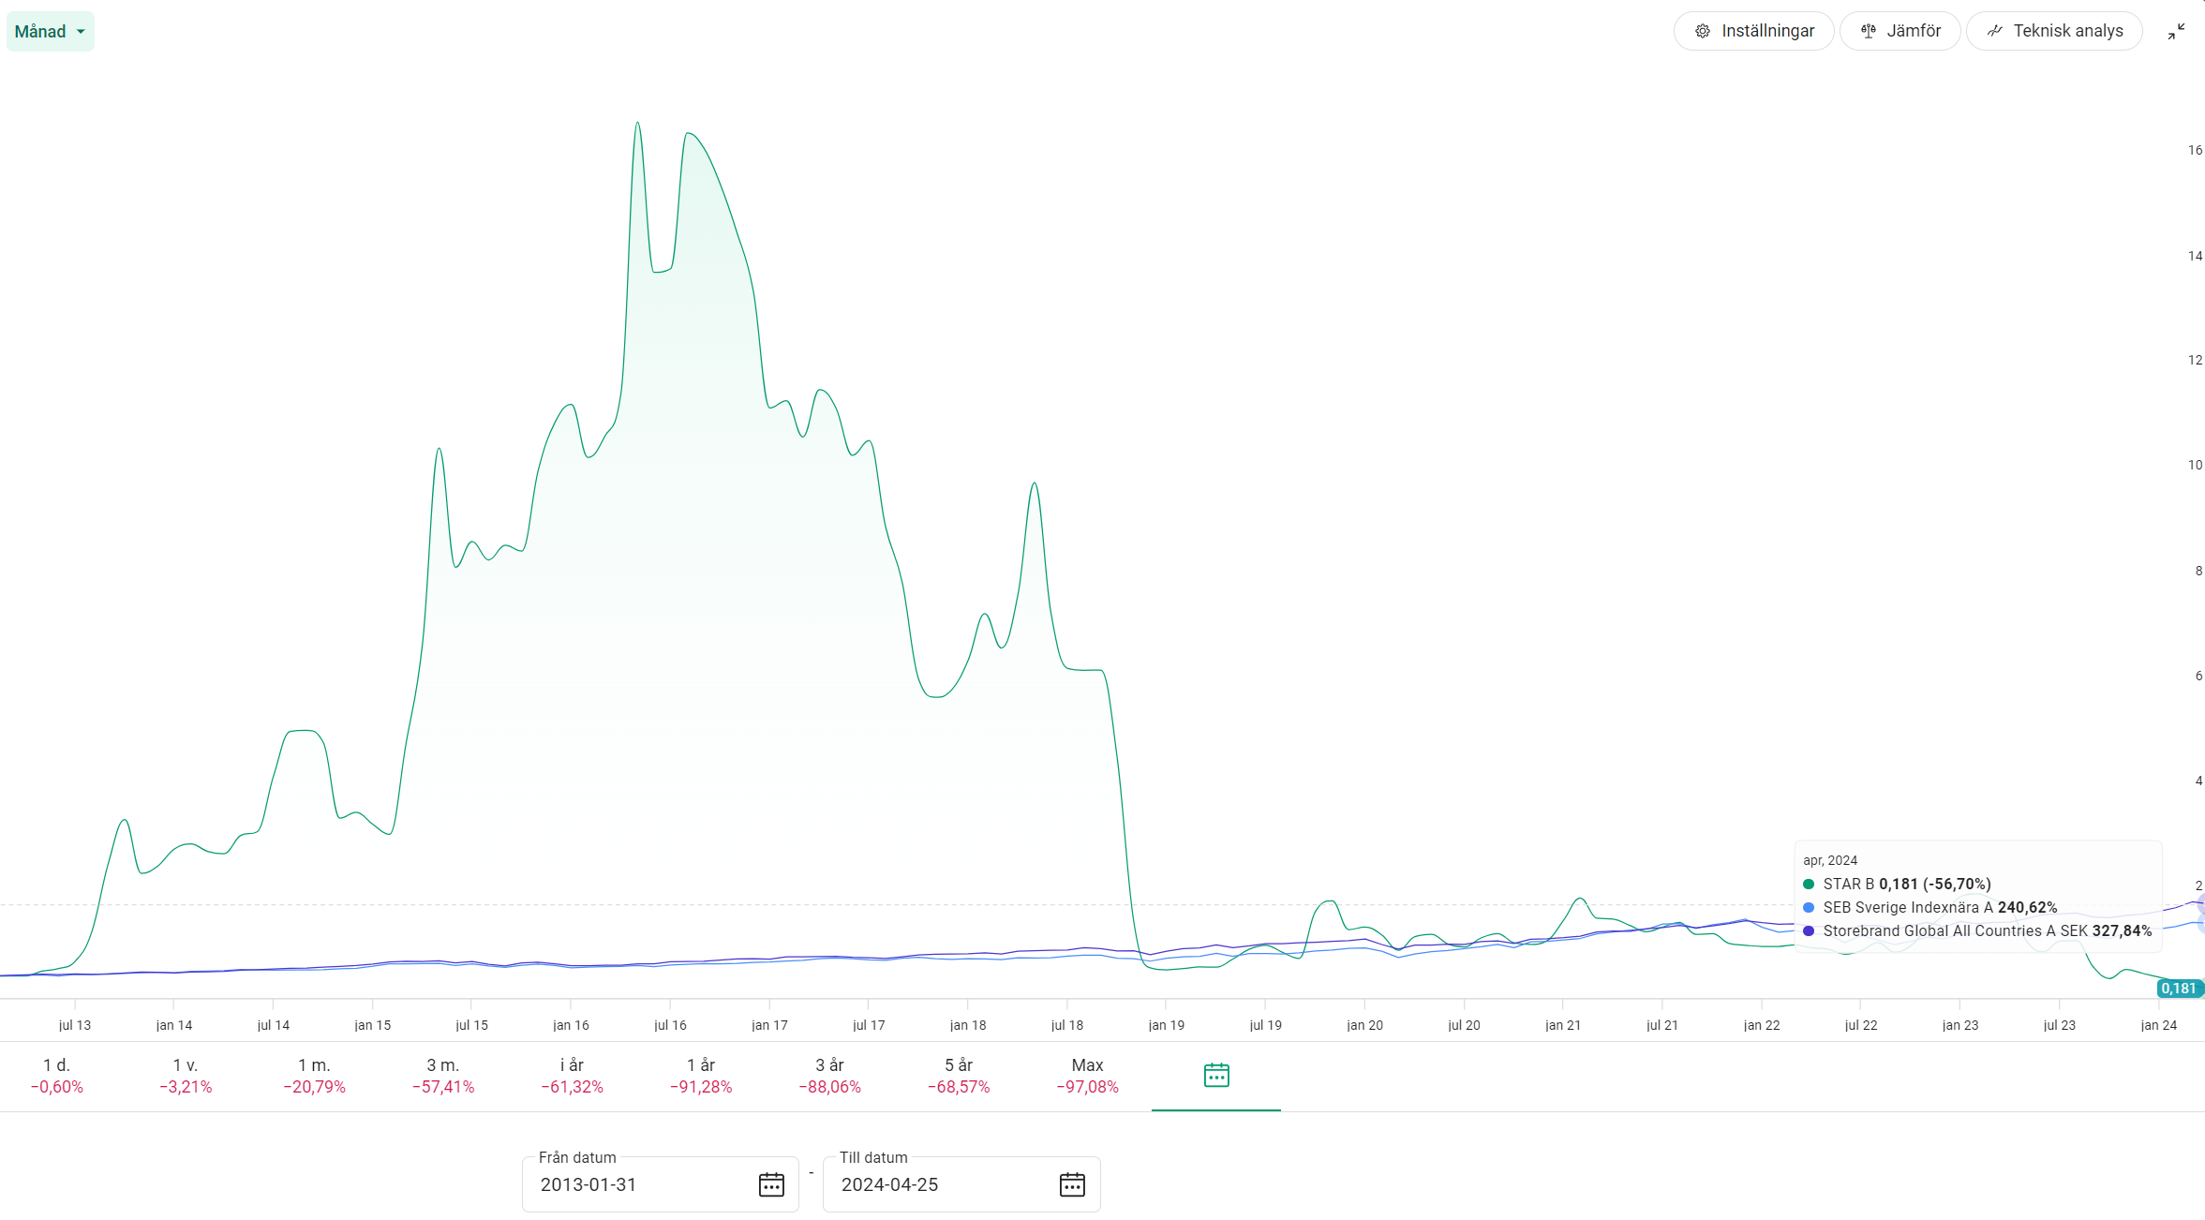Screen dimensions: 2205x1220
Task: Click the Storebrand Global purple legend dot
Action: tap(1808, 930)
